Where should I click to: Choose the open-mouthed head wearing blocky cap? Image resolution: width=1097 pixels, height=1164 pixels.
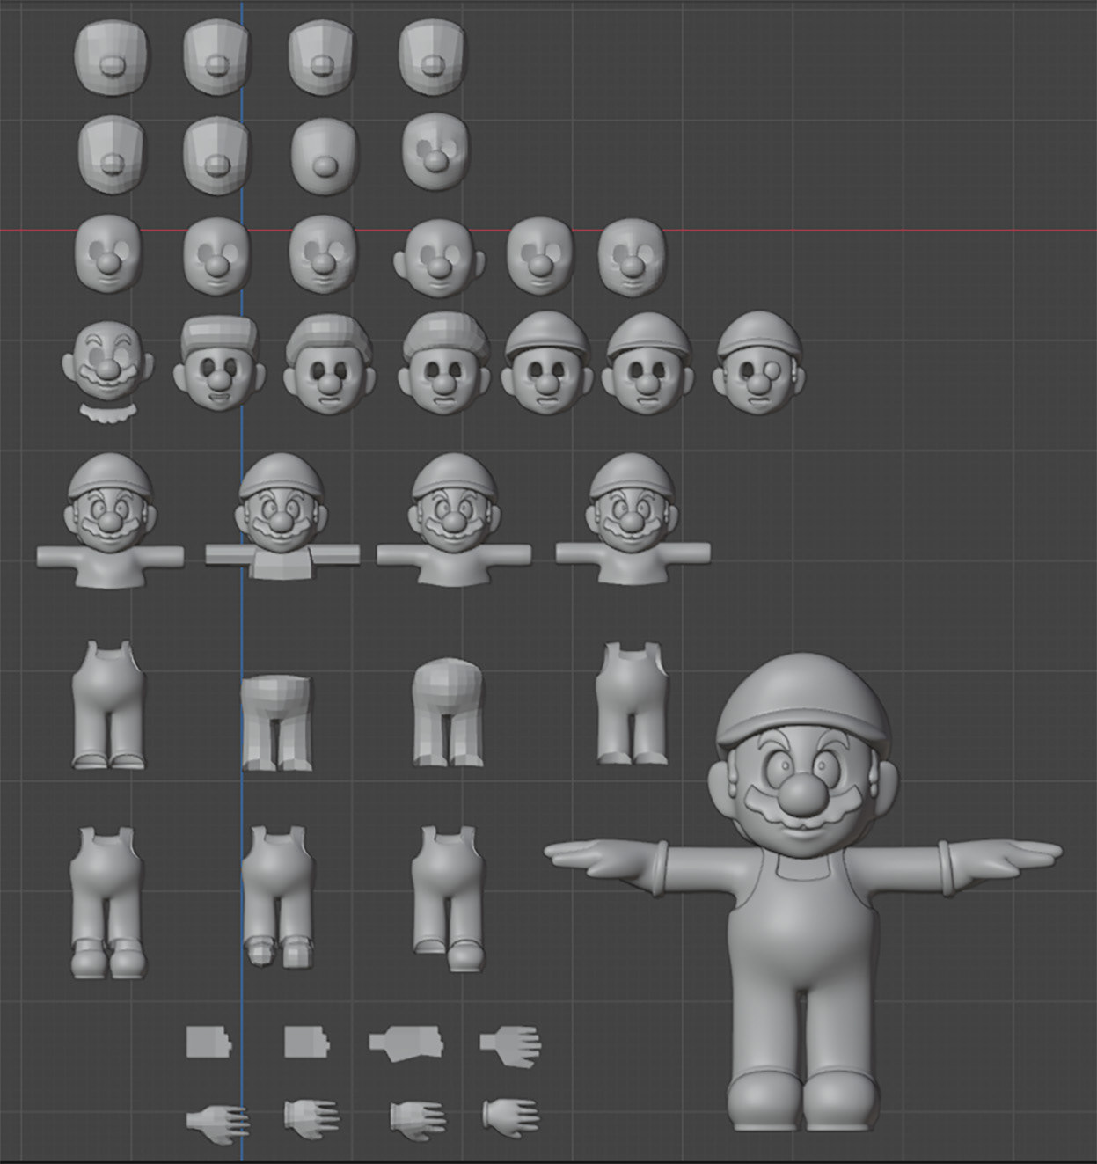point(220,363)
